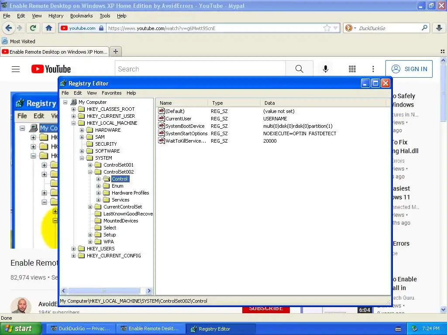Switch to DuckDuckGo taskbar window
447x335 pixels.
coord(80,329)
